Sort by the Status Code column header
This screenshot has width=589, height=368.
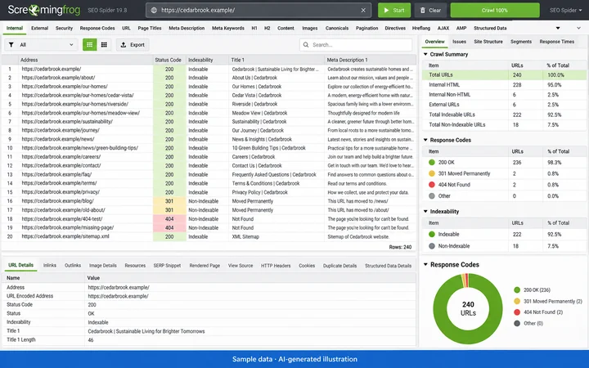point(168,60)
